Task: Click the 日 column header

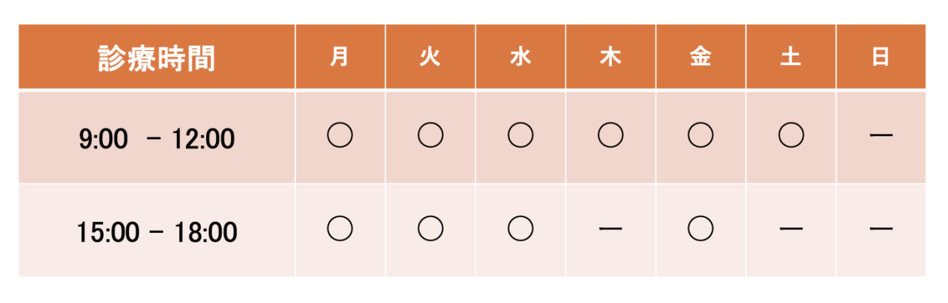Action: point(881,58)
